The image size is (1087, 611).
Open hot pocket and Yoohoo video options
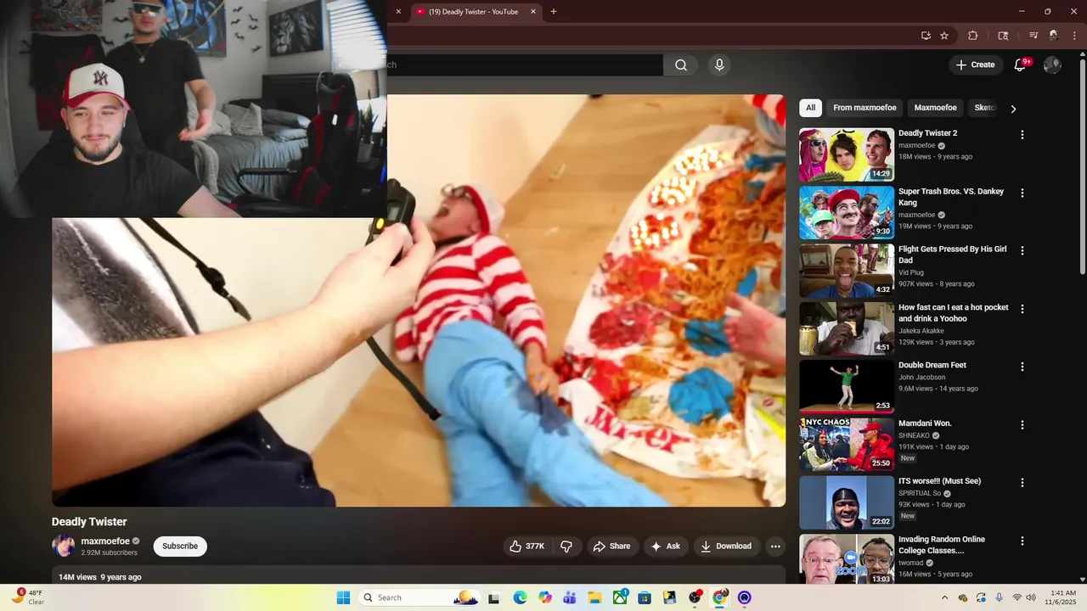(x=1022, y=309)
